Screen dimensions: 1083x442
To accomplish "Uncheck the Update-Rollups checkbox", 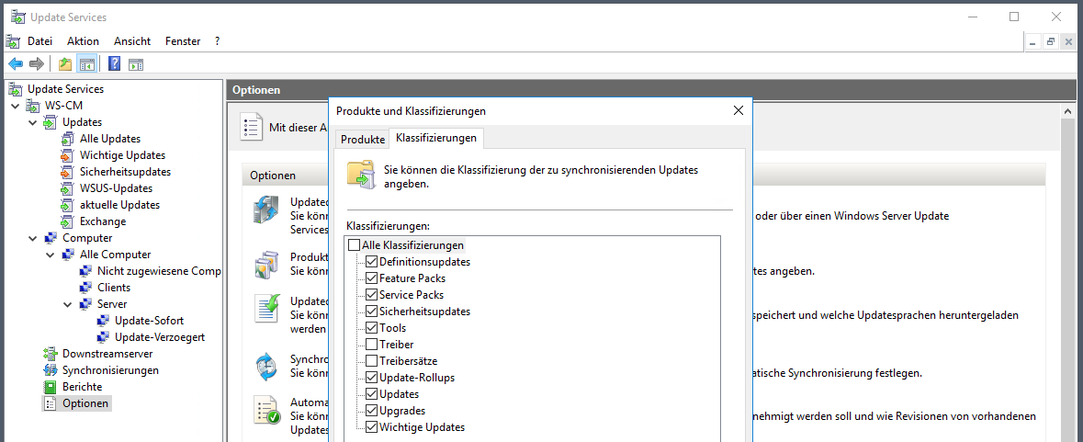I will [372, 378].
